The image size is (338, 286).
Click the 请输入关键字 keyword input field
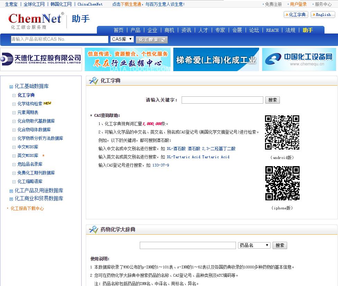click(x=222, y=100)
